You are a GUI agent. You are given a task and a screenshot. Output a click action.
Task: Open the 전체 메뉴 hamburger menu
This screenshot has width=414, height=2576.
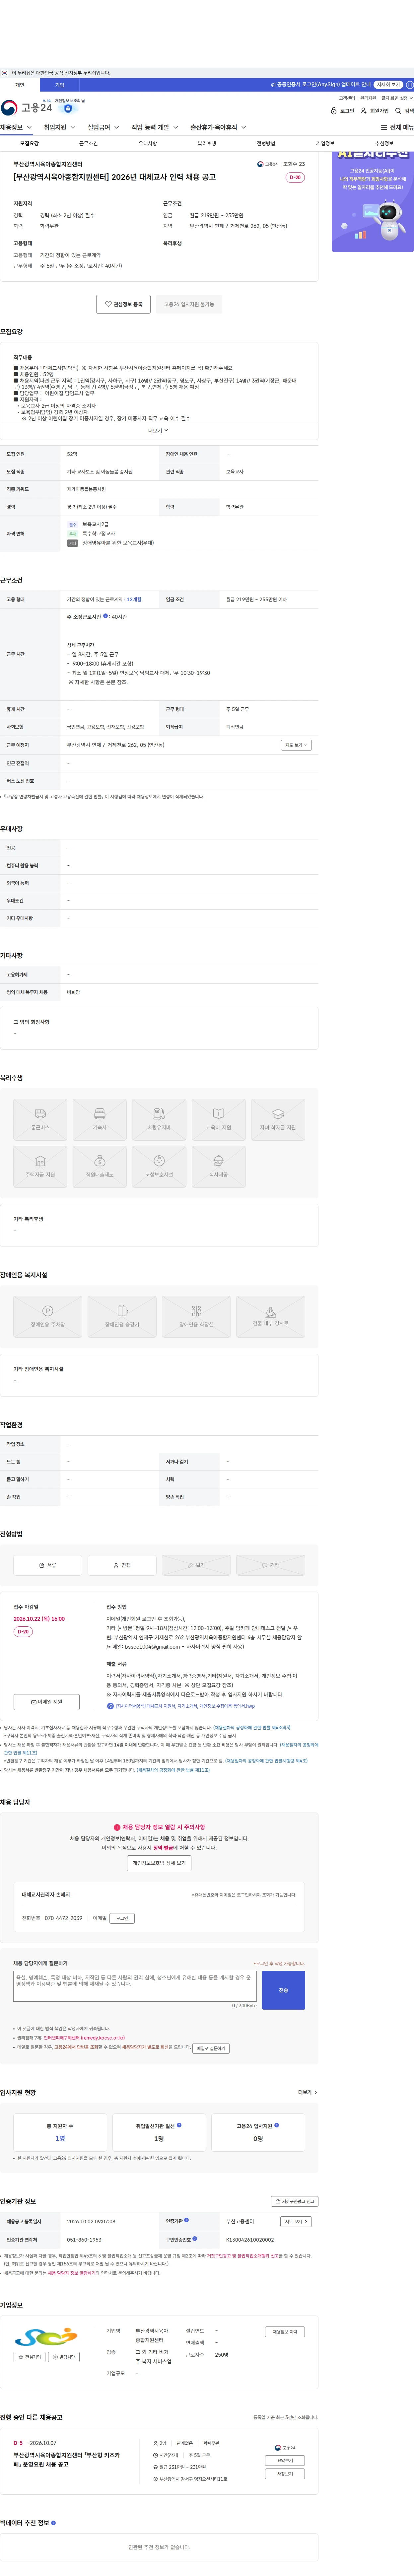pyautogui.click(x=384, y=128)
